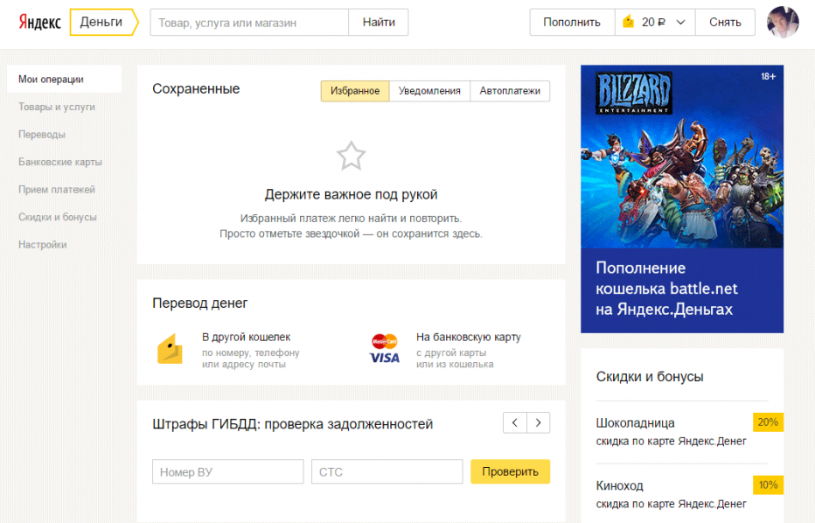815x523 pixels.
Task: Click the empty favorites star icon
Action: 351,156
